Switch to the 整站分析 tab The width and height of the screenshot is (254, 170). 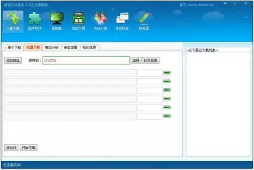[x=52, y=48]
